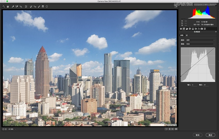The height and width of the screenshot is (139, 219).
Task: Click the curve's bottom-left black point
Action: coord(181,76)
